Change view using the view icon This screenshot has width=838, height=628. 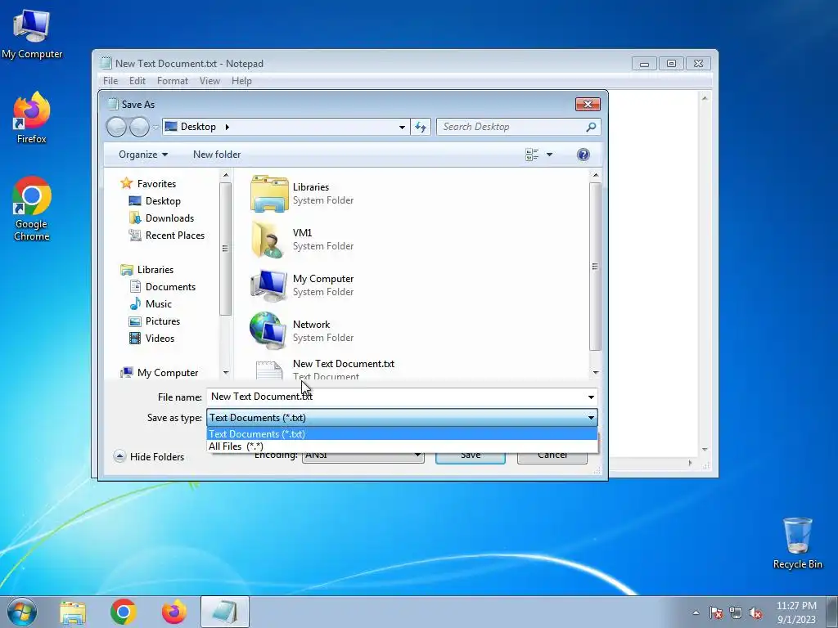532,155
